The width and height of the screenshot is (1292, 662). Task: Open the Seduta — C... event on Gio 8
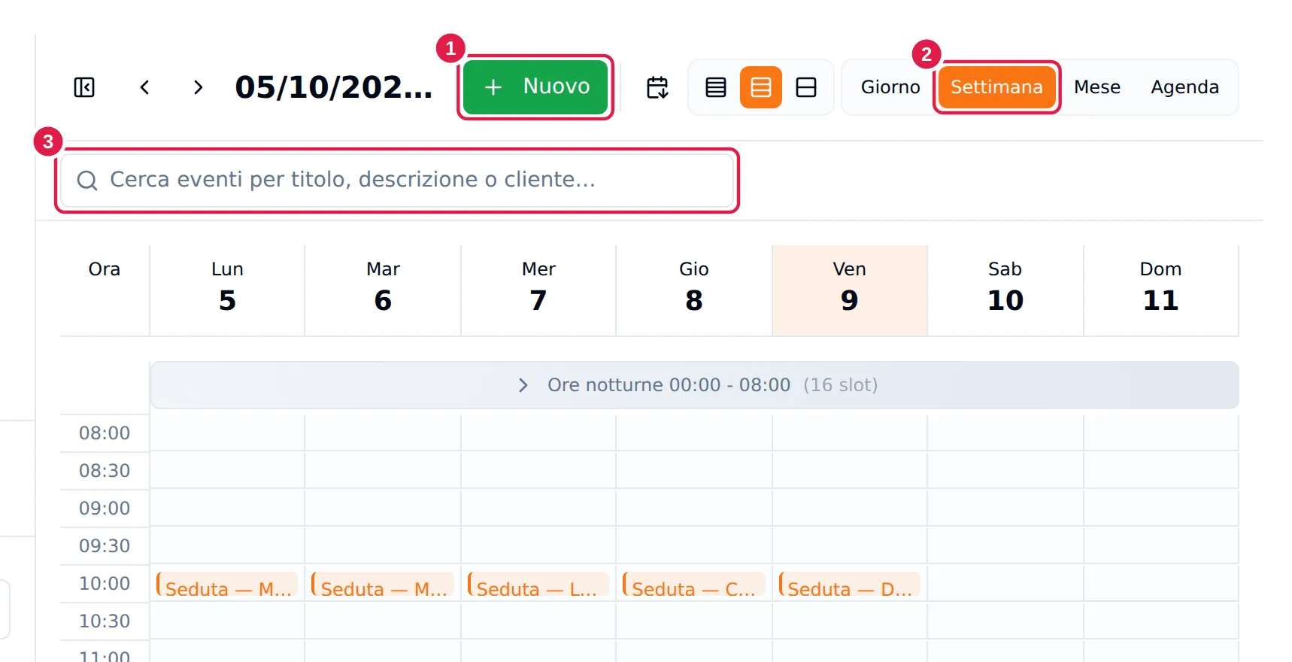point(694,585)
